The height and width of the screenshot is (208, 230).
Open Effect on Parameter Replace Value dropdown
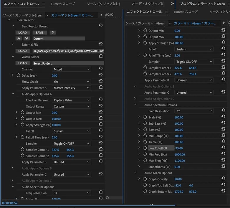tap(71, 100)
